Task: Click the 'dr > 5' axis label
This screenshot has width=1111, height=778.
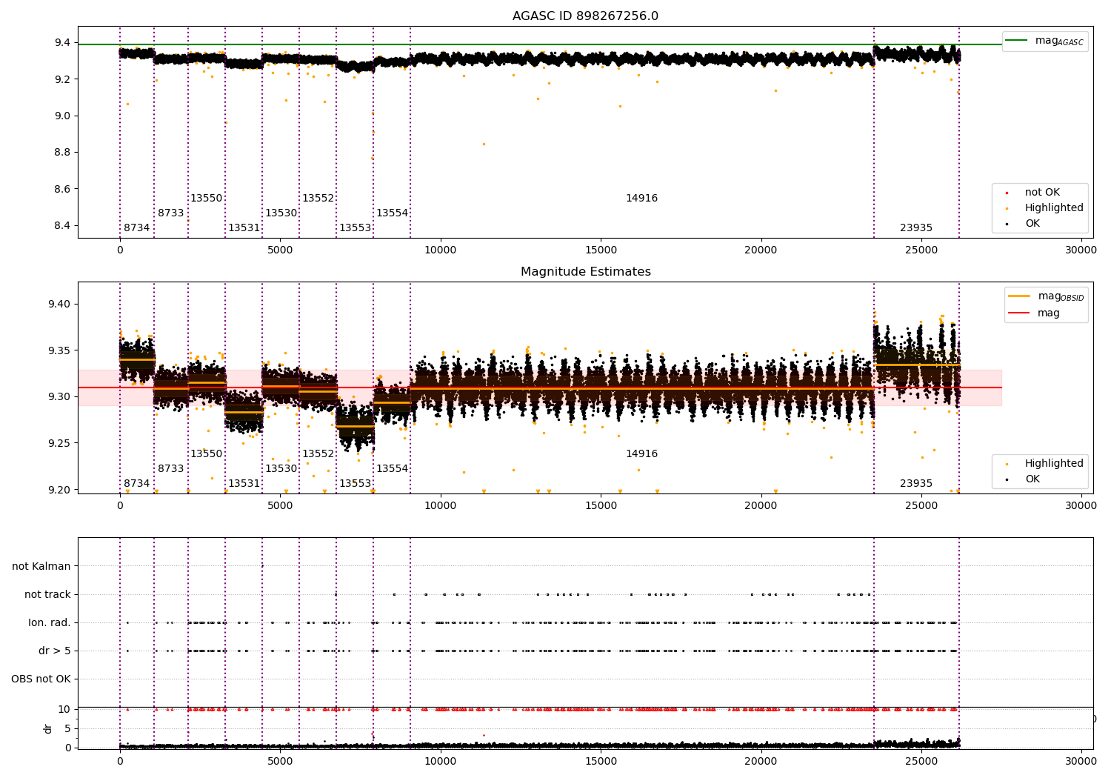Action: coord(55,651)
